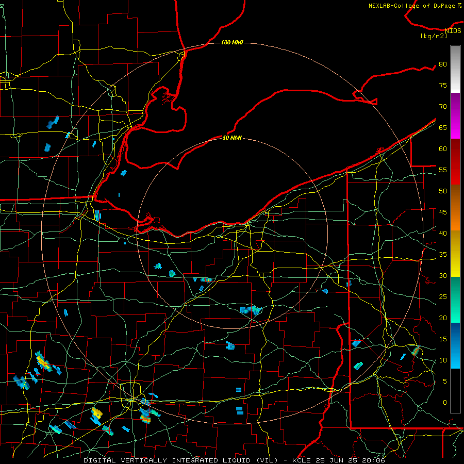The image size is (464, 464).
Task: Click the 100 NMI range ring label
Action: 232,43
